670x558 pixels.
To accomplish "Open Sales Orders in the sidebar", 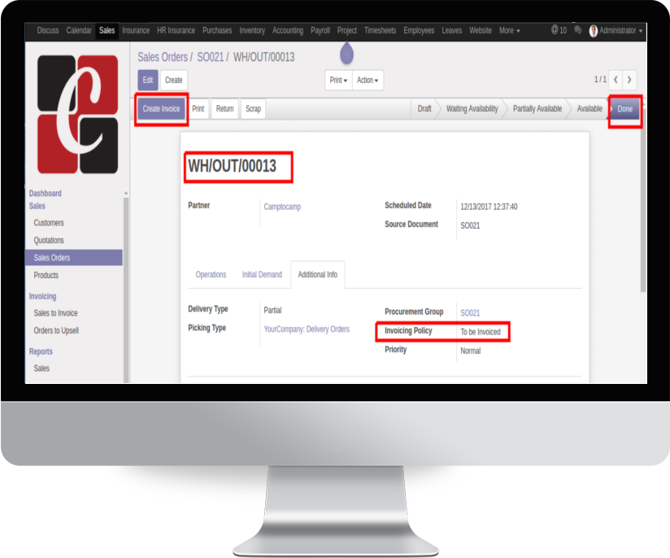I will click(x=74, y=258).
